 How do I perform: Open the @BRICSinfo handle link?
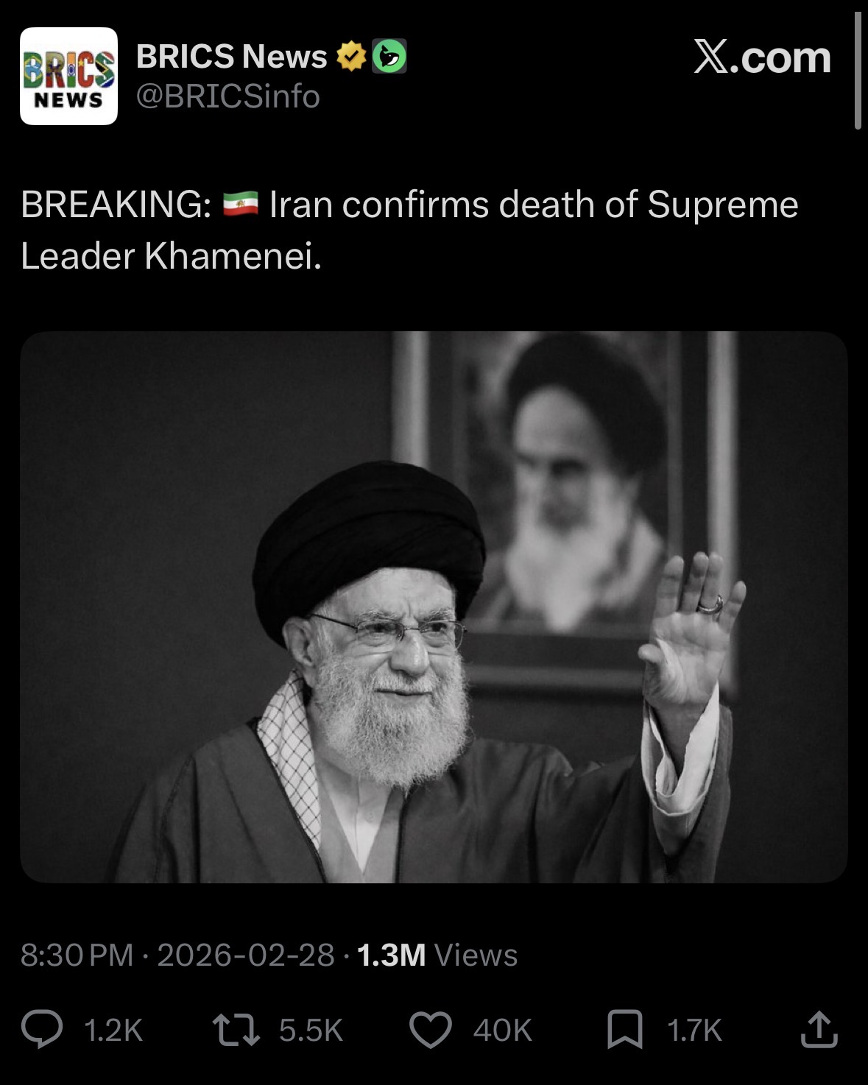click(x=228, y=96)
